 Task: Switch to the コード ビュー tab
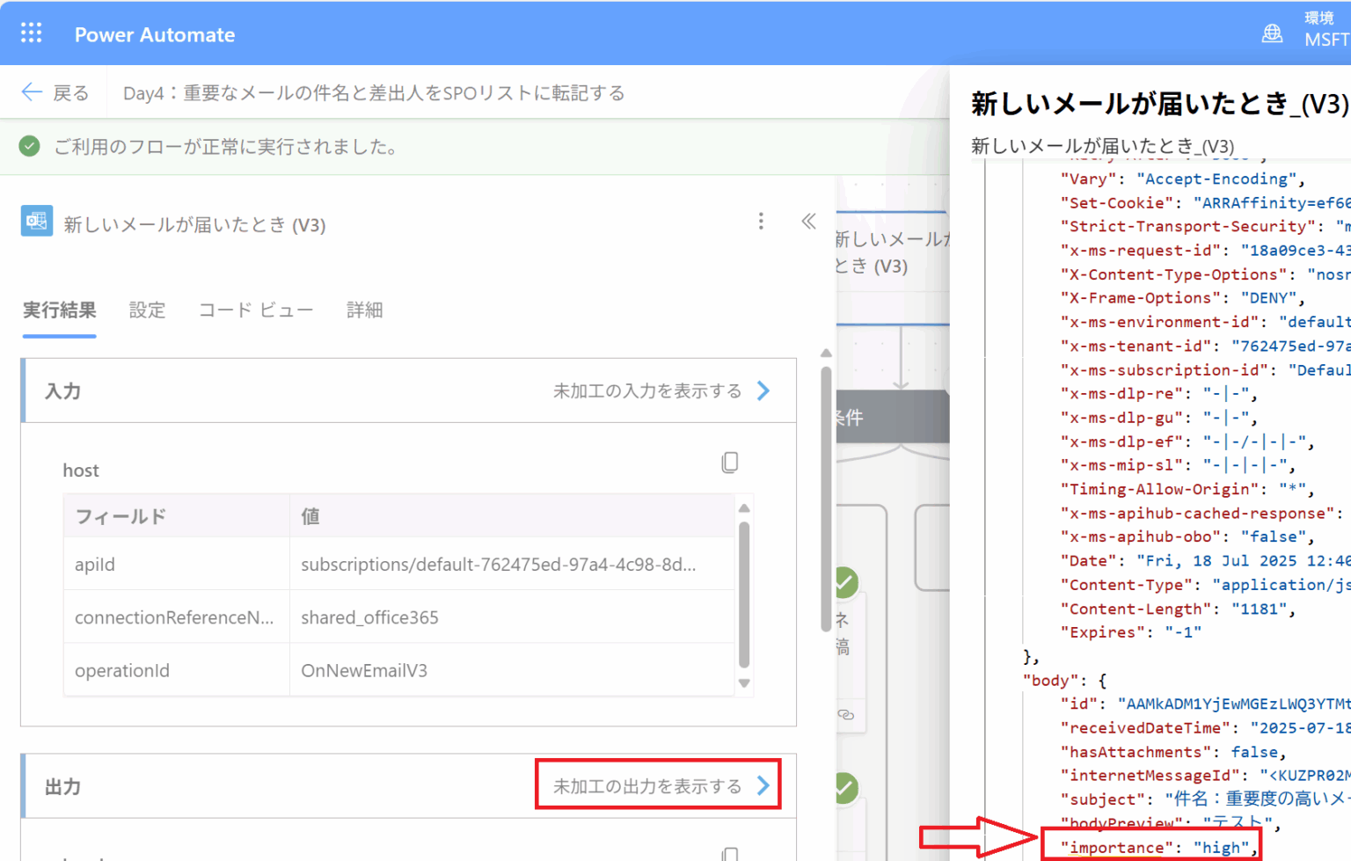click(255, 310)
